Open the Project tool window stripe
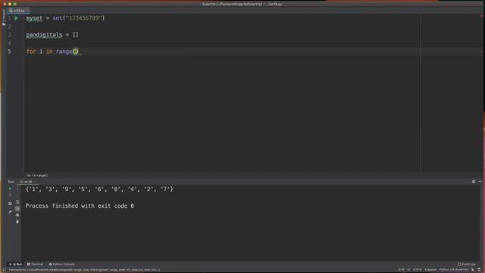 (4, 17)
